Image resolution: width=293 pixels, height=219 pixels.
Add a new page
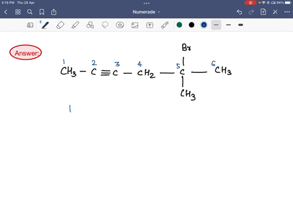pyautogui.click(x=263, y=12)
